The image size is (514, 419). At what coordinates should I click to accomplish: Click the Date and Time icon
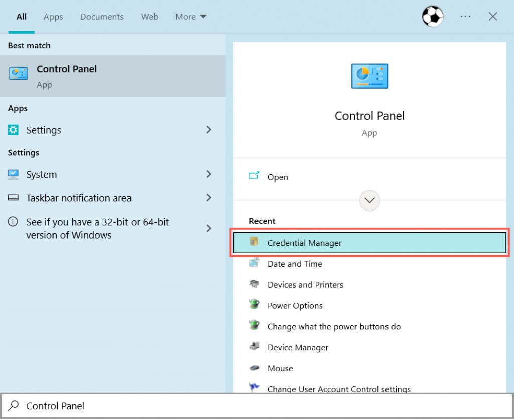click(254, 263)
